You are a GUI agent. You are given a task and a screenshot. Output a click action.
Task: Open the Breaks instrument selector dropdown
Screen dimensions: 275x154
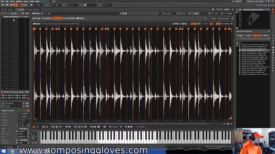point(220,18)
